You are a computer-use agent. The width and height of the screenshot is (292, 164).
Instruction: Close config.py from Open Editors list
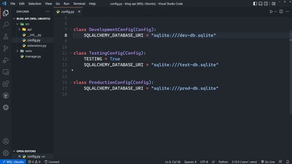click(19, 156)
